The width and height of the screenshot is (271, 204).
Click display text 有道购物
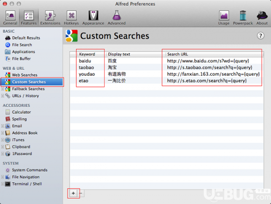coord(117,74)
